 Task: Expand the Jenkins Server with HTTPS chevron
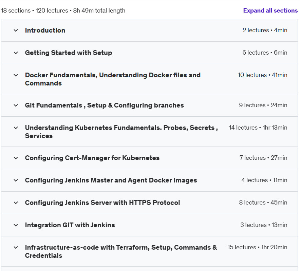[x=16, y=203]
